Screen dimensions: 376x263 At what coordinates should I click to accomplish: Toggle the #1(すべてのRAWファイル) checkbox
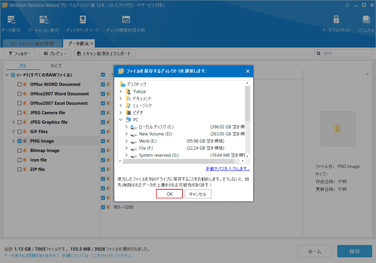tap(13, 75)
